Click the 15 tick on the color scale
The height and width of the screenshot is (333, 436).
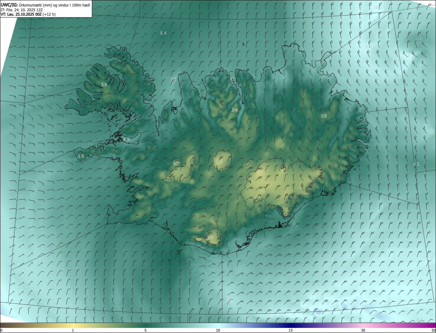(x=291, y=330)
